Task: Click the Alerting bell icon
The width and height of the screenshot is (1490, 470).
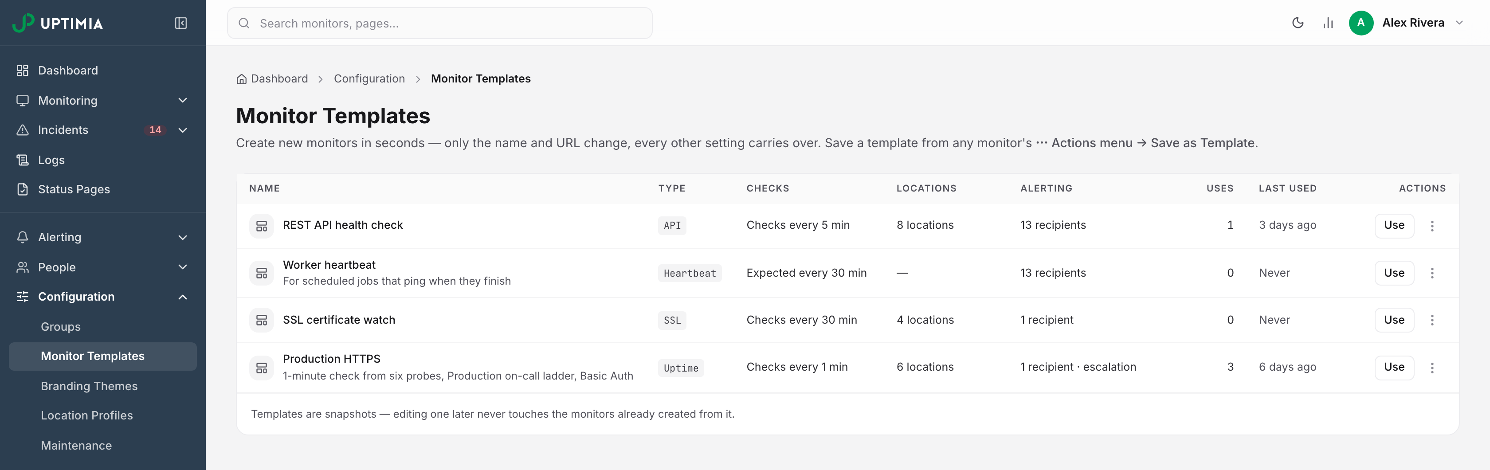Action: pos(23,238)
